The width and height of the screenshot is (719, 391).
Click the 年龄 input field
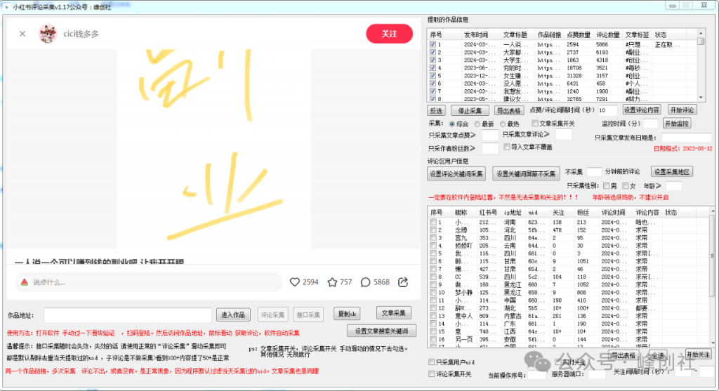click(x=673, y=185)
